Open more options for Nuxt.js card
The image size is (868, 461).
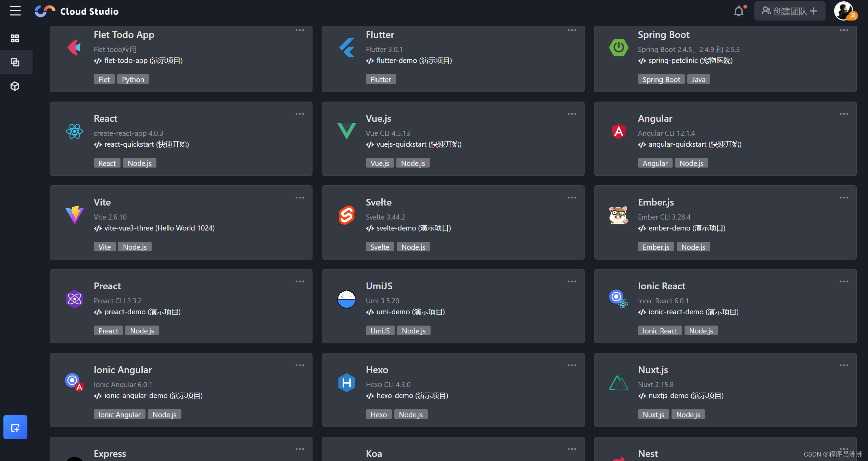(844, 365)
